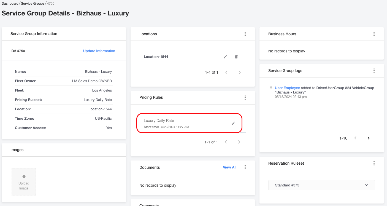Screen dimensions: 387x206
Task: Open Pricing Rules card three-dot menu
Action: [245, 98]
